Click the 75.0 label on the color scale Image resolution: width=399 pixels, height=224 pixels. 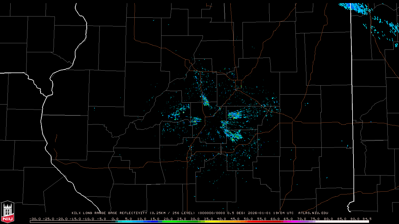315,219
